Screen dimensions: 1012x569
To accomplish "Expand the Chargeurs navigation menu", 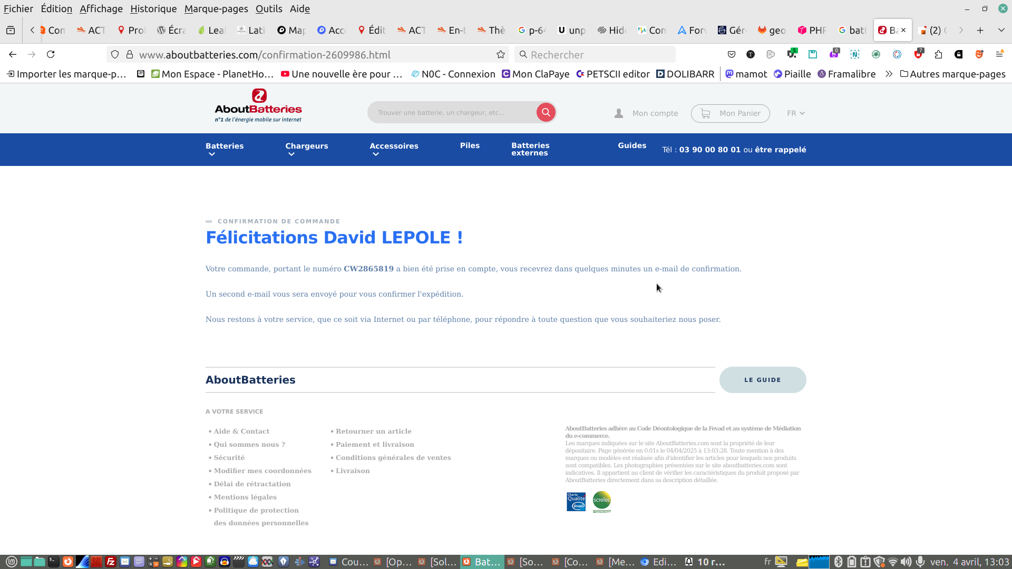I will (x=306, y=149).
